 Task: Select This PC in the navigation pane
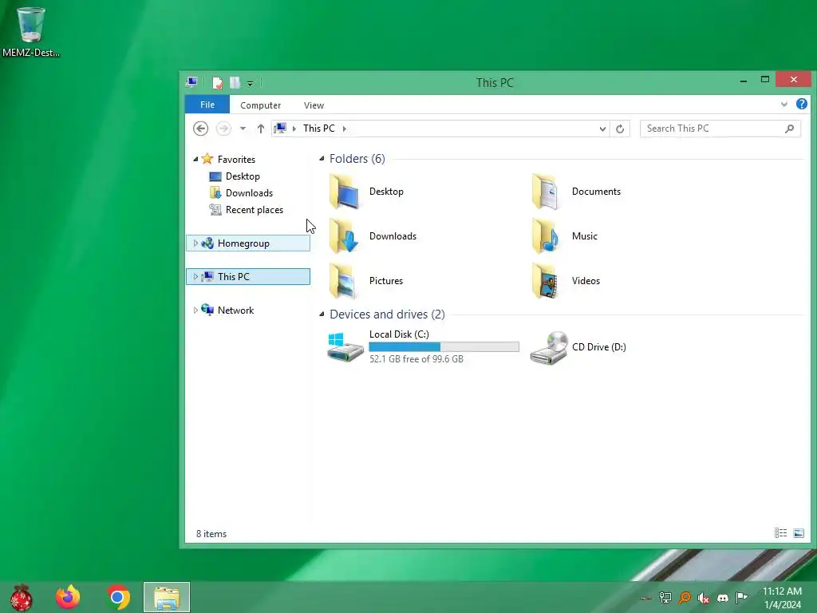[x=234, y=277]
